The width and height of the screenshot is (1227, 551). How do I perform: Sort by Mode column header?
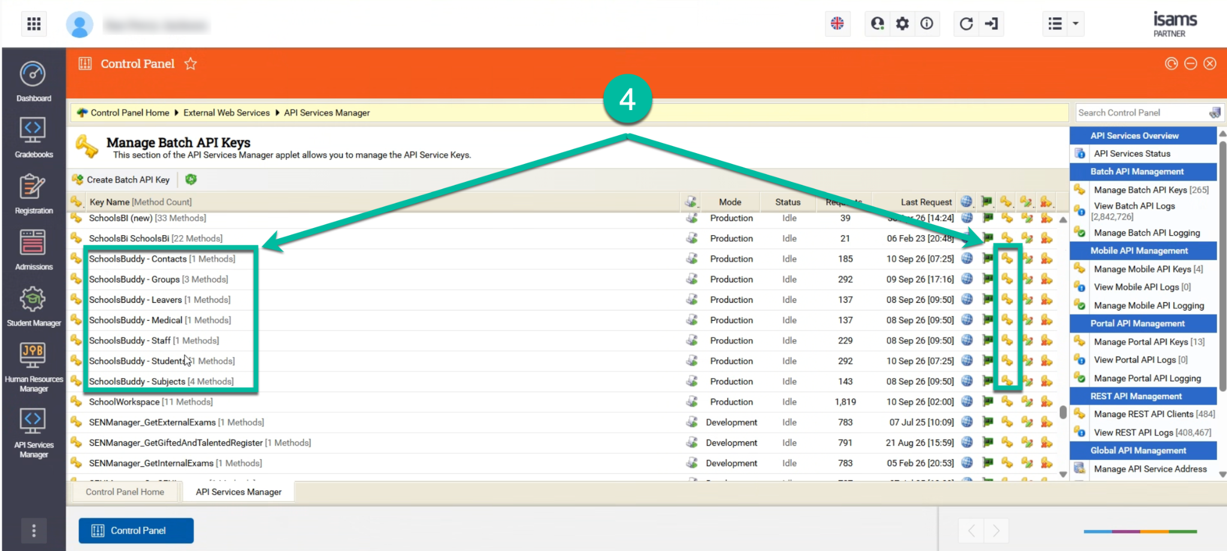coord(730,202)
